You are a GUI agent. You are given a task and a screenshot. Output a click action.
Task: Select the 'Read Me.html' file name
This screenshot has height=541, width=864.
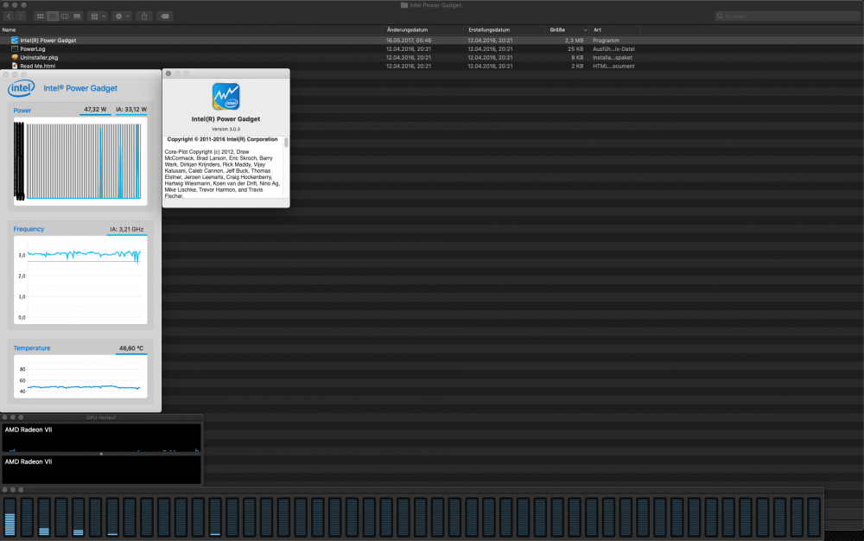37,66
